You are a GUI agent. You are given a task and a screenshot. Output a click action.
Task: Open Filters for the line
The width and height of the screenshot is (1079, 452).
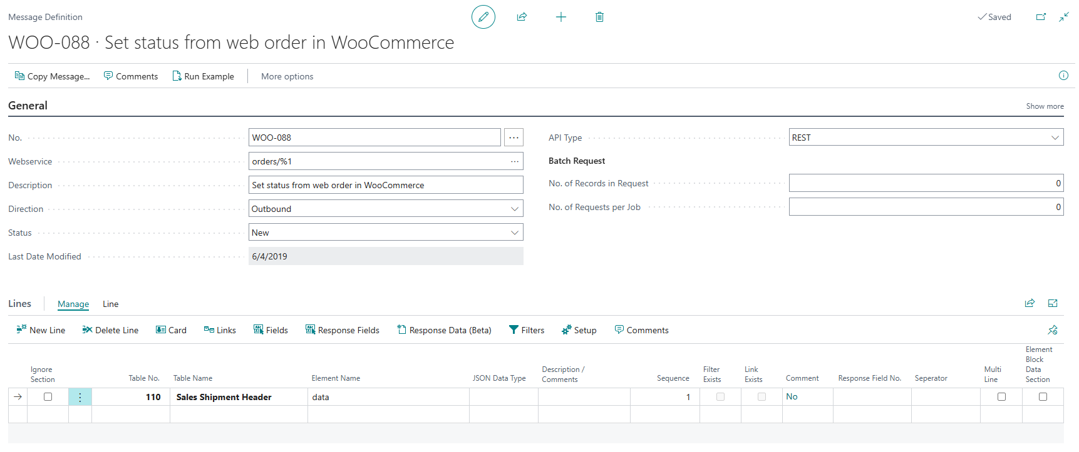527,330
